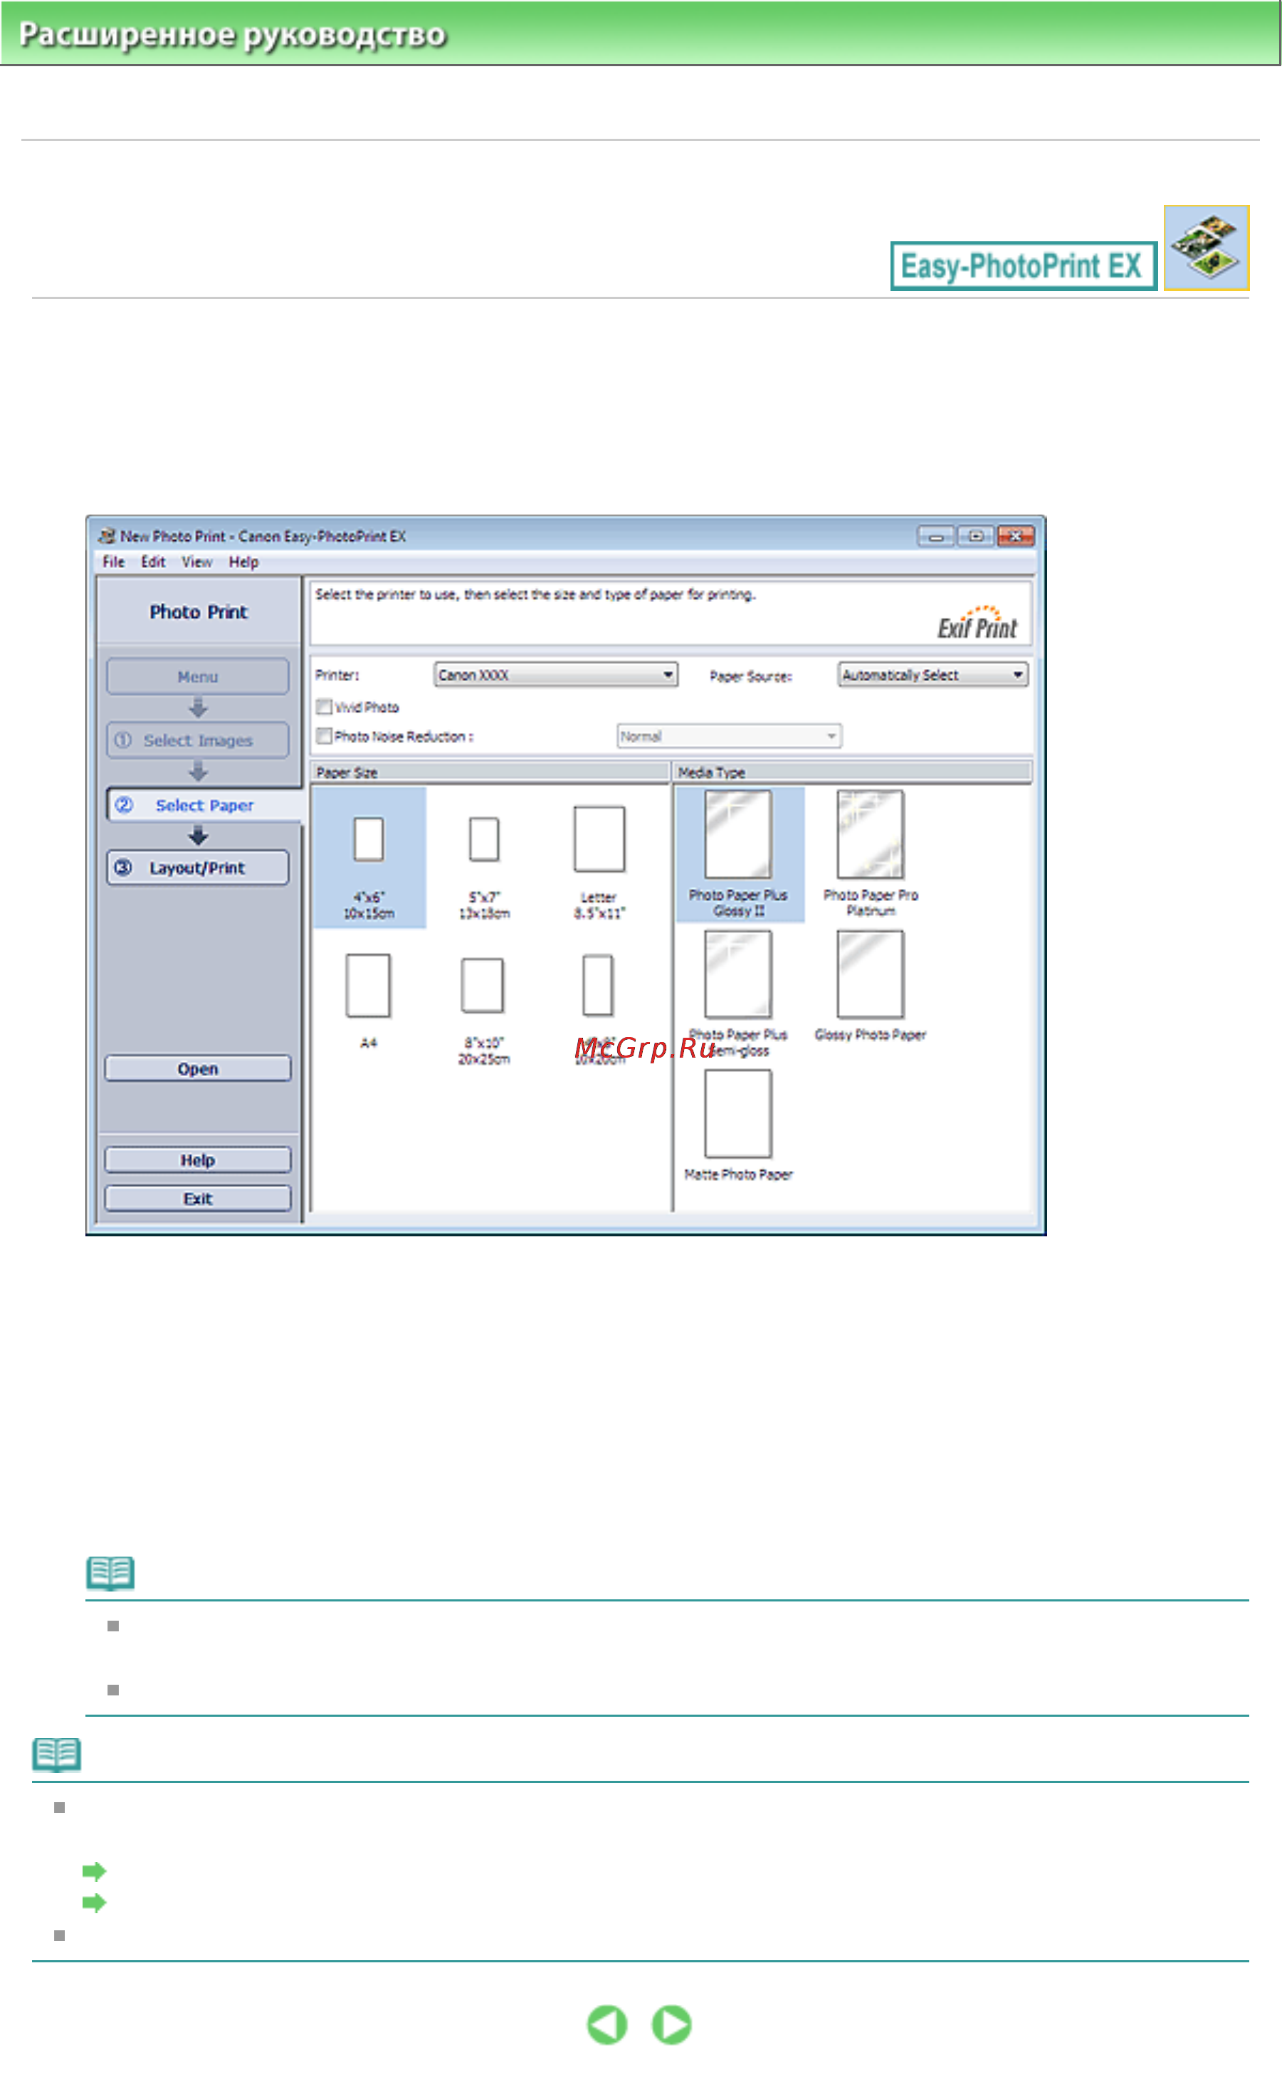Image resolution: width=1282 pixels, height=2094 pixels.
Task: Open the Help menu in menu bar
Action: pos(243,562)
